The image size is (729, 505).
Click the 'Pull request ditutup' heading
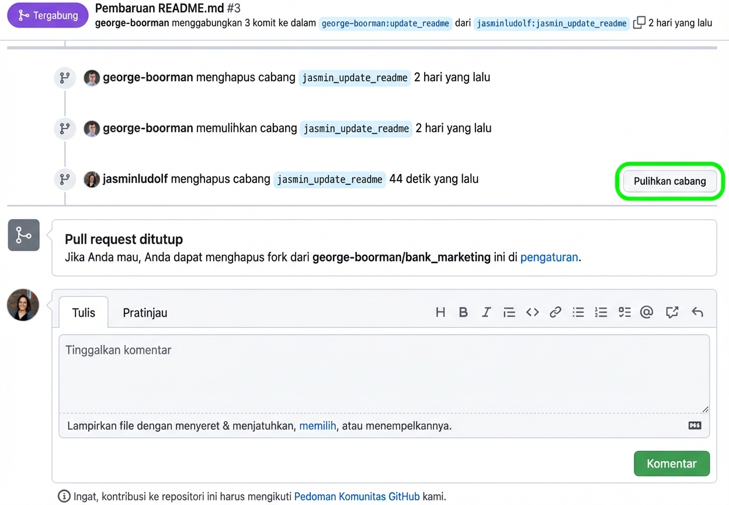124,239
